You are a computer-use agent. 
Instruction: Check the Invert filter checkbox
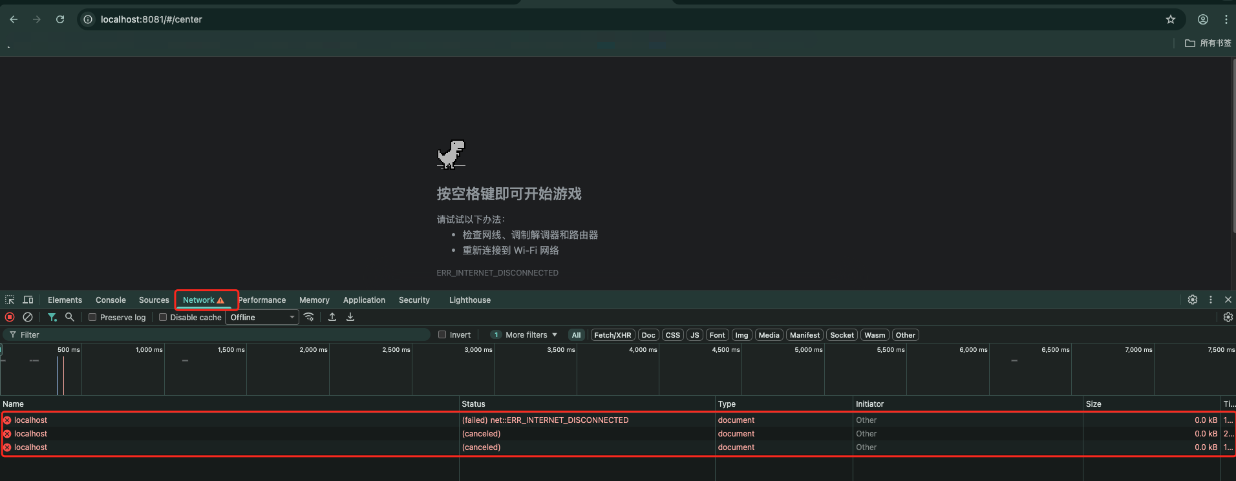pyautogui.click(x=442, y=334)
